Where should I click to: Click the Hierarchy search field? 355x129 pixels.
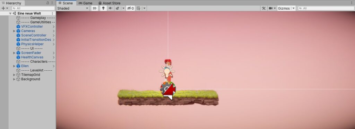[33, 8]
